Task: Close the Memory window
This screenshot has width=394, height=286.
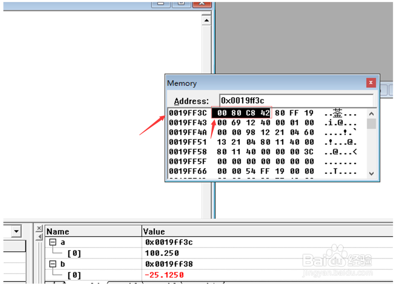Action: (371, 83)
